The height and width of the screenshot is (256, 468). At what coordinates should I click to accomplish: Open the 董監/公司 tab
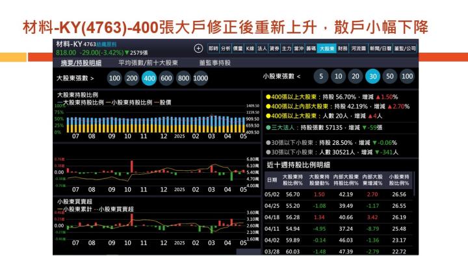(x=405, y=48)
